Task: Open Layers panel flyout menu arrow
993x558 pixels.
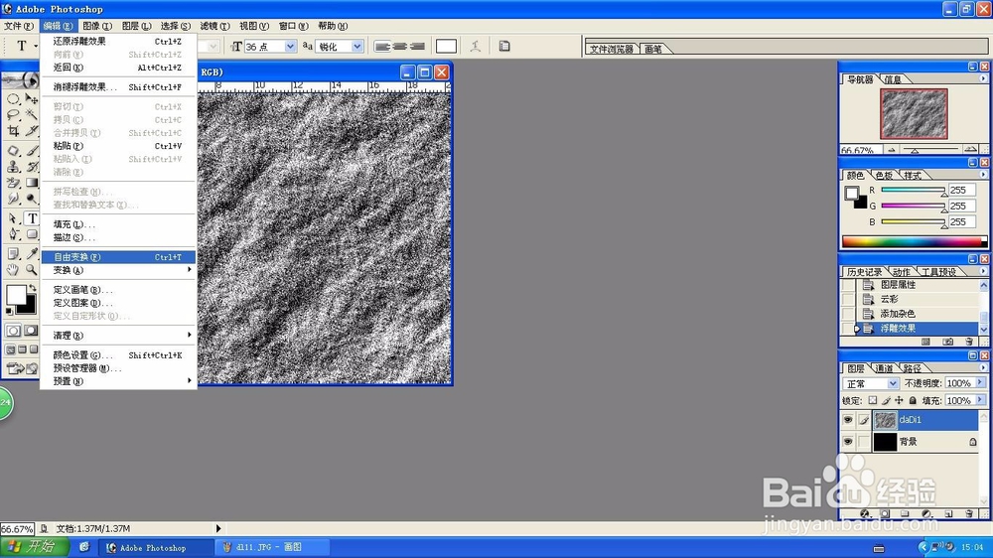Action: (983, 367)
